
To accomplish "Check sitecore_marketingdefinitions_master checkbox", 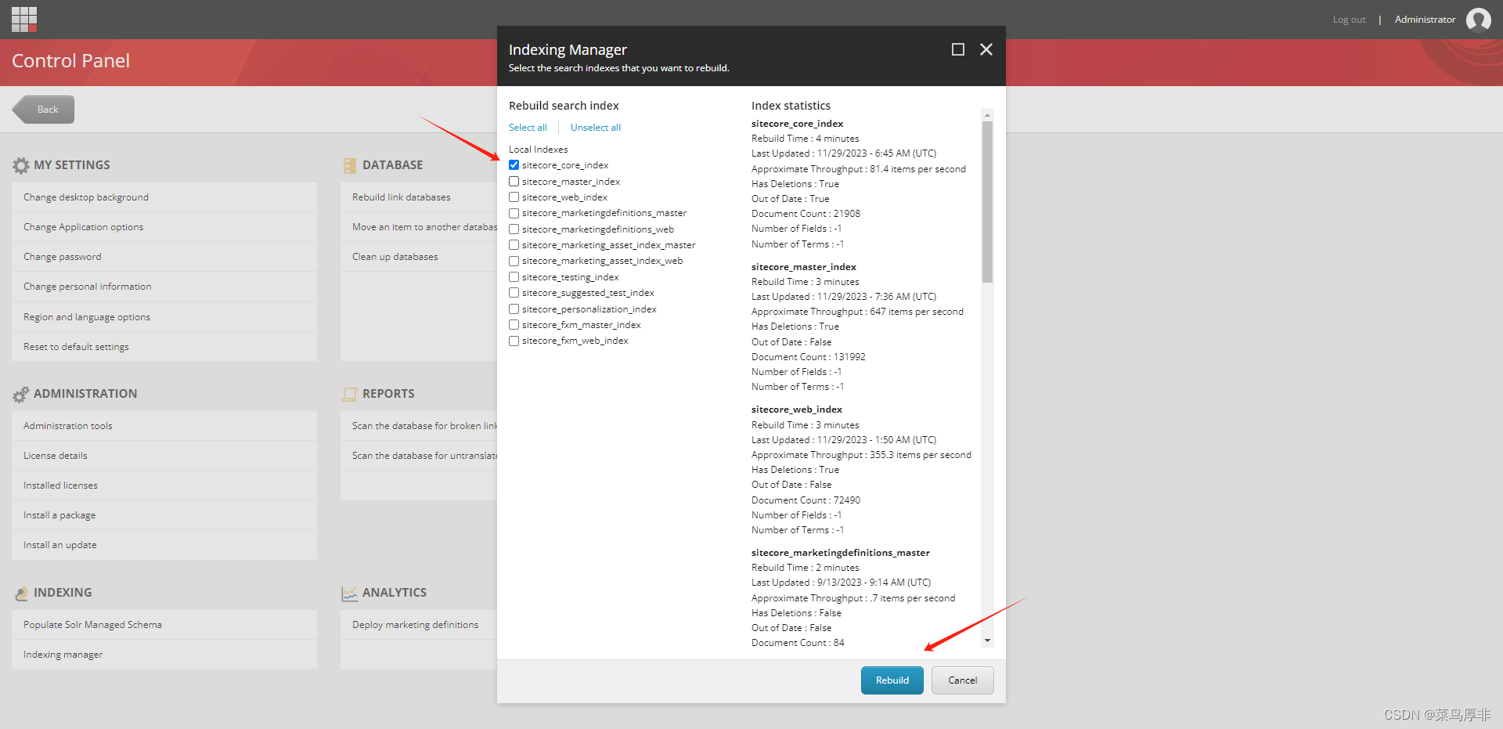I will [514, 213].
